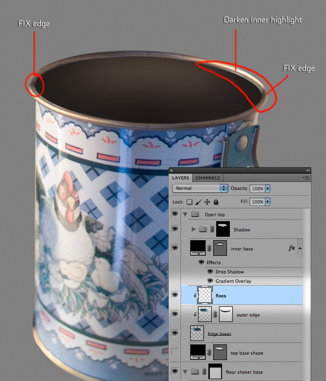Hide the Drop Shadow effect
This screenshot has height=381, width=326.
pyautogui.click(x=210, y=271)
